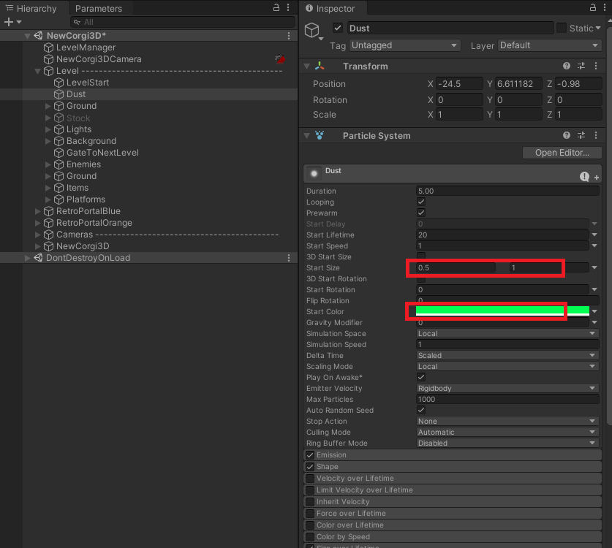Click the presets icon on the Particle System header
The height and width of the screenshot is (548, 612).
click(x=581, y=135)
